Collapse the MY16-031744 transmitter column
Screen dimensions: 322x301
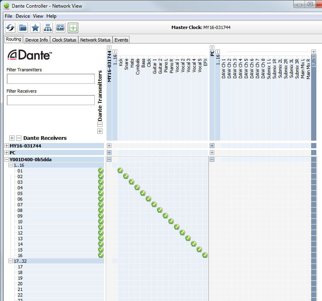pyautogui.click(x=109, y=48)
